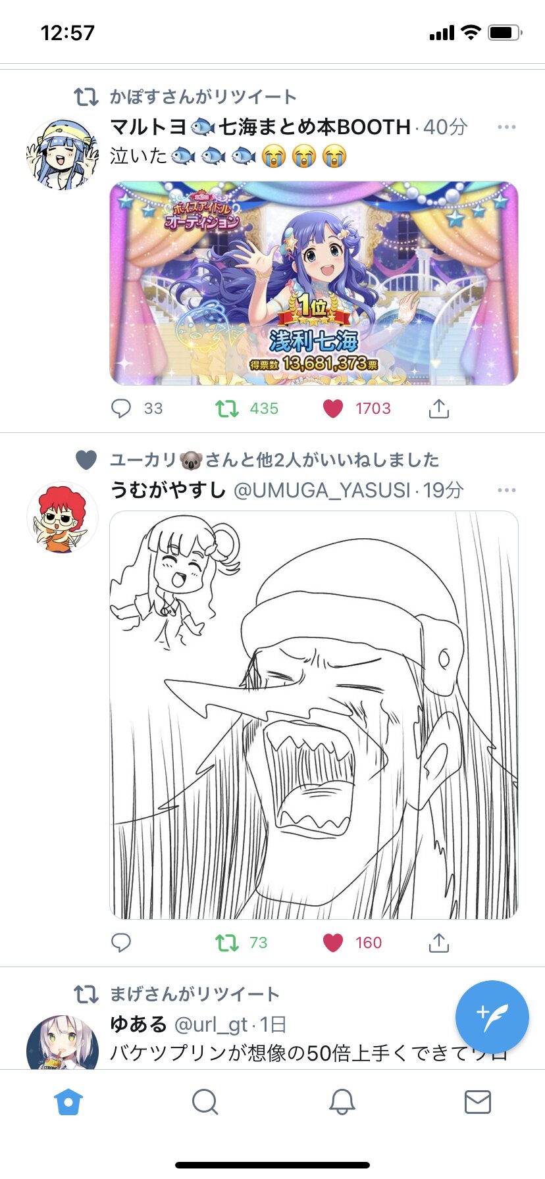Open the Notifications bell tab
545x1179 pixels.
click(342, 1101)
